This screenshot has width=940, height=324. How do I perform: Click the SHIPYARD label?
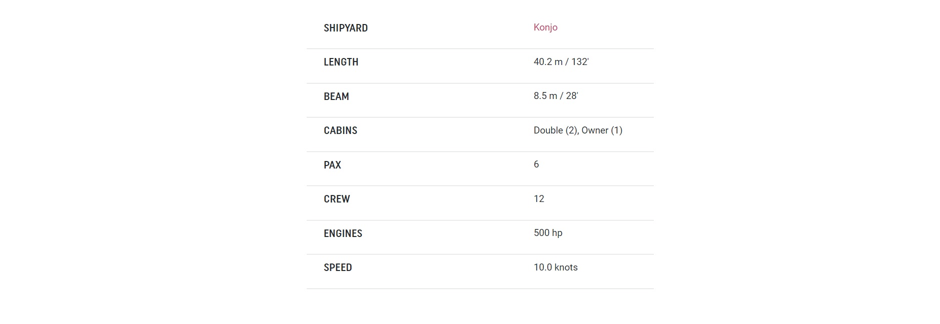(346, 28)
